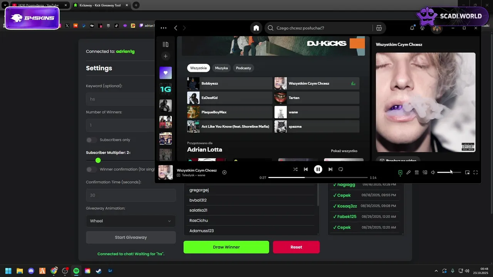
Task: Open the wane tile
Action: pos(317,112)
